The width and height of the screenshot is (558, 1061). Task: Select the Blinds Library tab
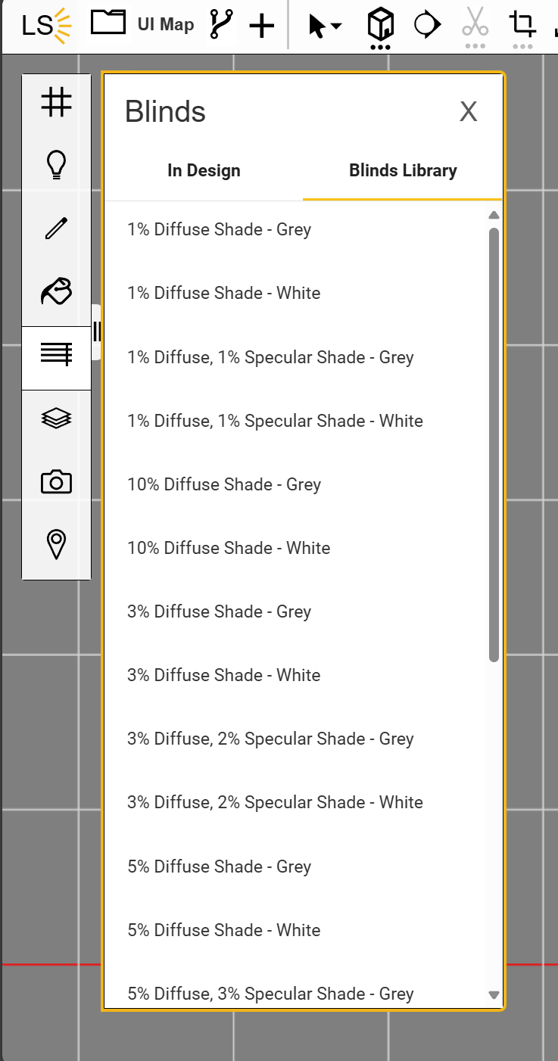[403, 170]
